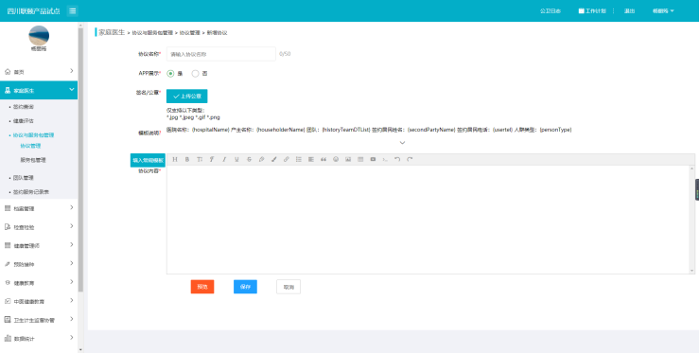Click the list icon in editor toolbar

299,160
